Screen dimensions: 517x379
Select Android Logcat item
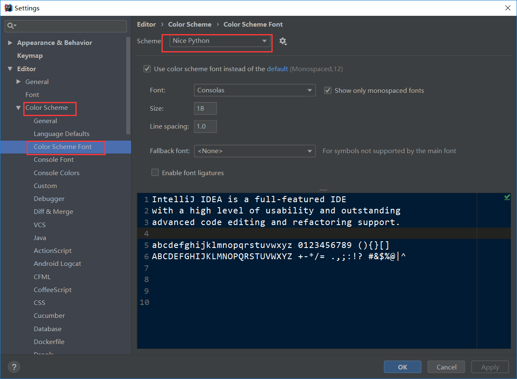tap(57, 264)
